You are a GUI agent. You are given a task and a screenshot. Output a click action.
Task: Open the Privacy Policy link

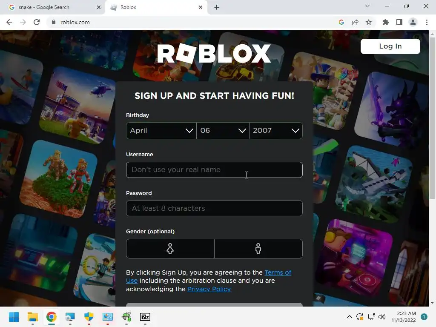209,289
